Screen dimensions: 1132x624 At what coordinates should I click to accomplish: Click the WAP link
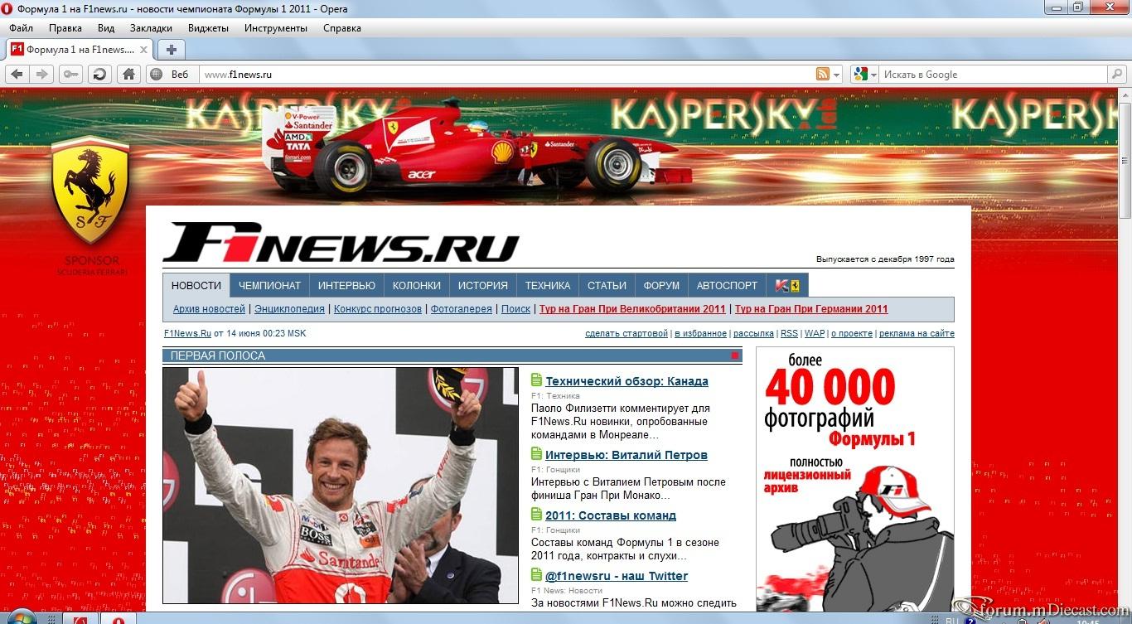point(815,333)
